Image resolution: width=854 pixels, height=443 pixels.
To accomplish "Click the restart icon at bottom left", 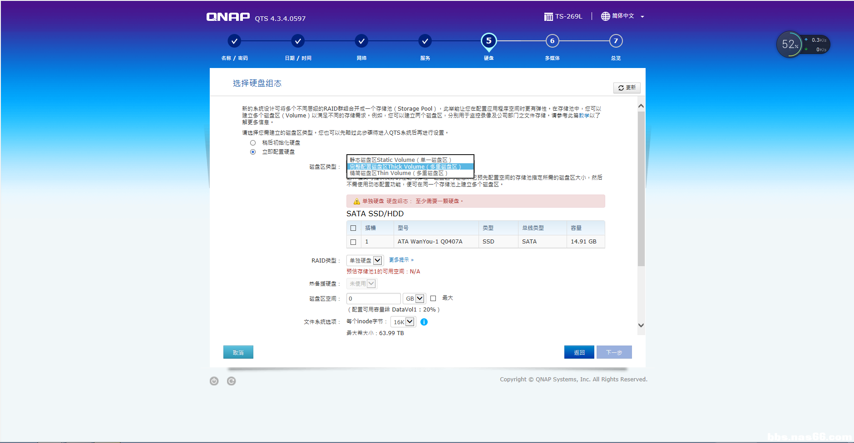I will [231, 380].
